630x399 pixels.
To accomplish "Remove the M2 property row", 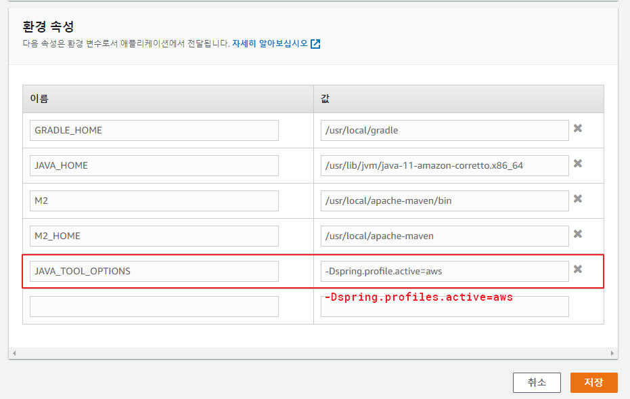I will (578, 199).
